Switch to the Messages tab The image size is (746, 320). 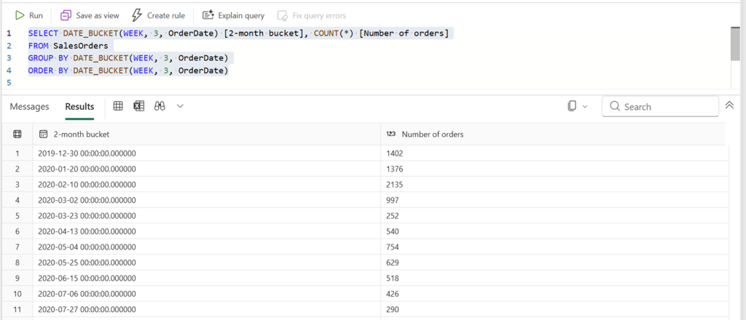tap(29, 106)
